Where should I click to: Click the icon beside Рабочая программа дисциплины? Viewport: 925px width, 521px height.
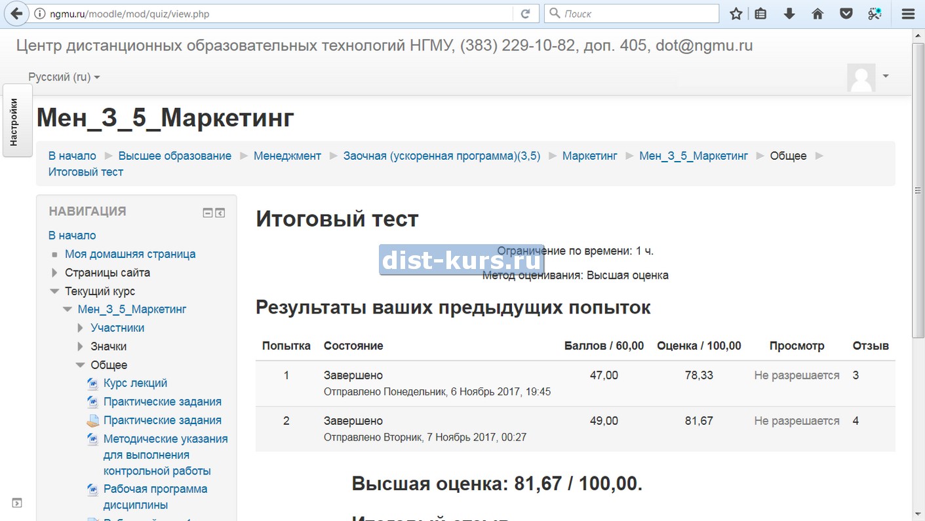(x=92, y=490)
